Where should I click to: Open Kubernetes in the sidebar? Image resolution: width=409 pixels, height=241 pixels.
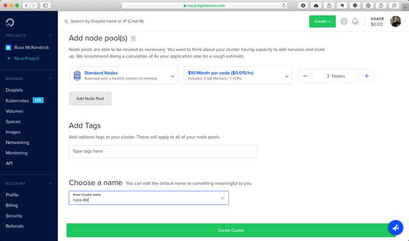(18, 101)
